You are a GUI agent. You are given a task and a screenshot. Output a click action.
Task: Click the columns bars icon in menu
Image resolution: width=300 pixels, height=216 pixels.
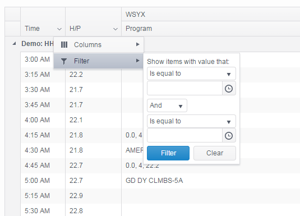[64, 45]
